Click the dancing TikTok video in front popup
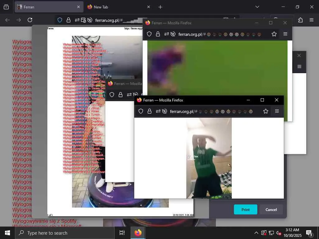Viewport: 319px width, 239px height. tap(209, 158)
